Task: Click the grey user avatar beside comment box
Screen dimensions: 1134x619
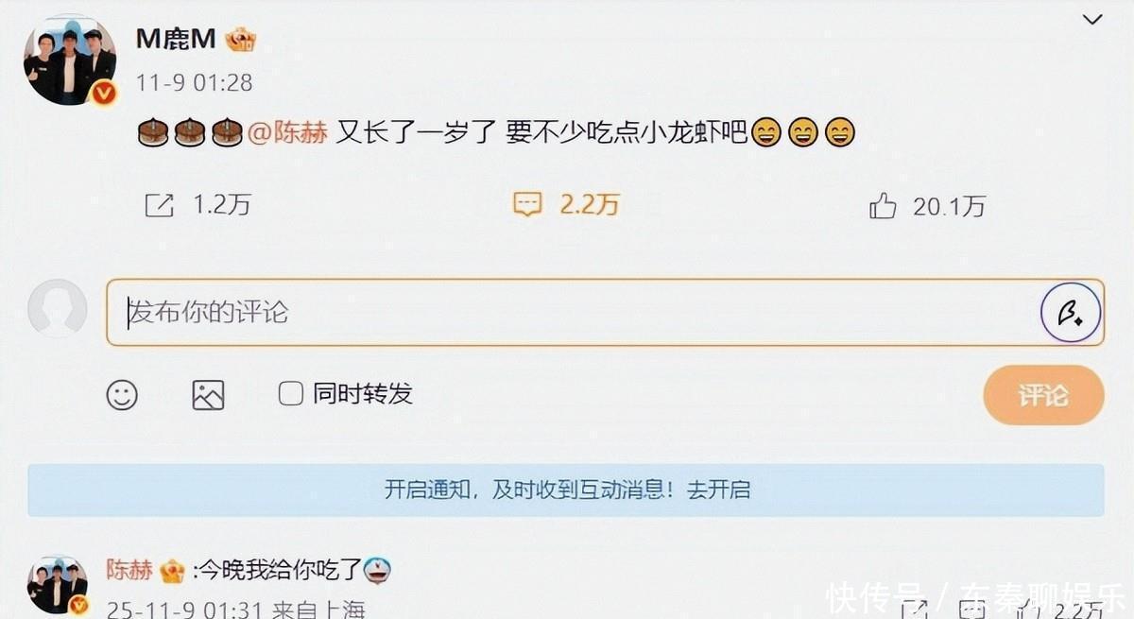Action: (58, 308)
